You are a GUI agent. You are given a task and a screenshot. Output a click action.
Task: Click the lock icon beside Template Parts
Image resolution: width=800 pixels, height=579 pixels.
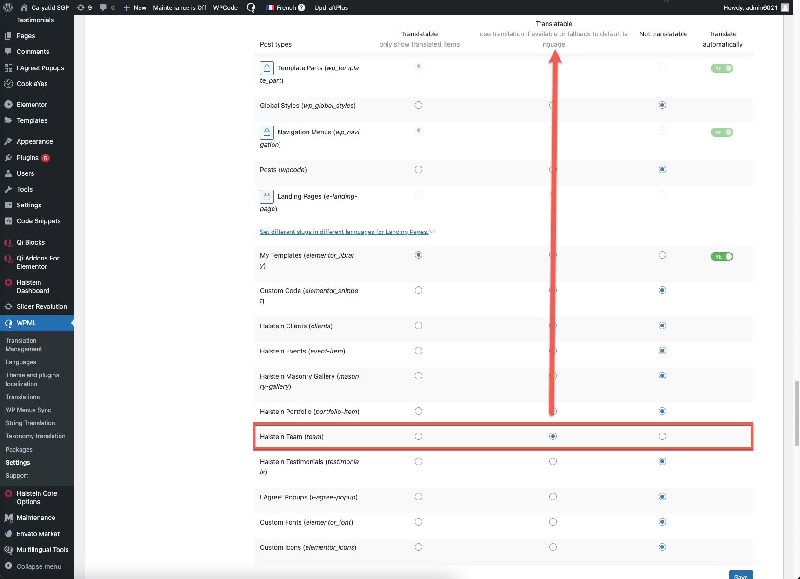tap(267, 68)
